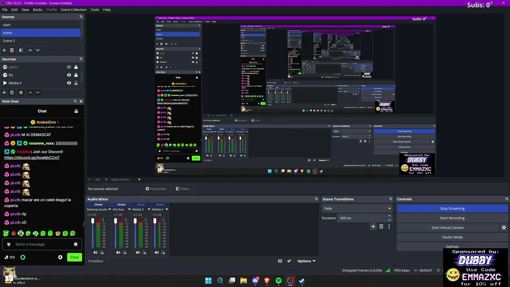Unlock the tts source

pyautogui.click(x=76, y=75)
